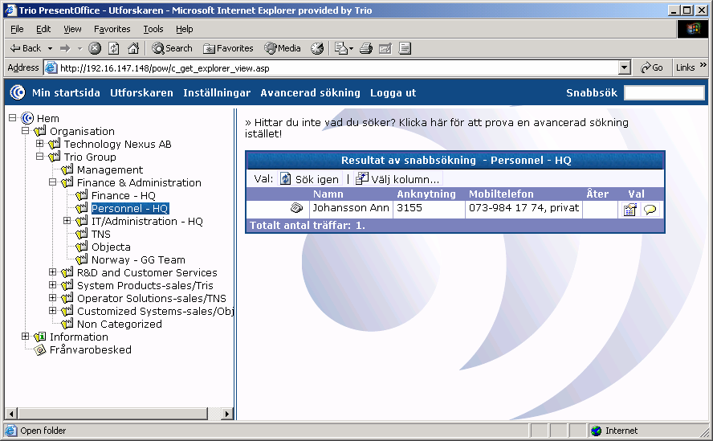The height and width of the screenshot is (441, 713).
Task: Open the Address bar dropdown arrow
Action: point(625,67)
